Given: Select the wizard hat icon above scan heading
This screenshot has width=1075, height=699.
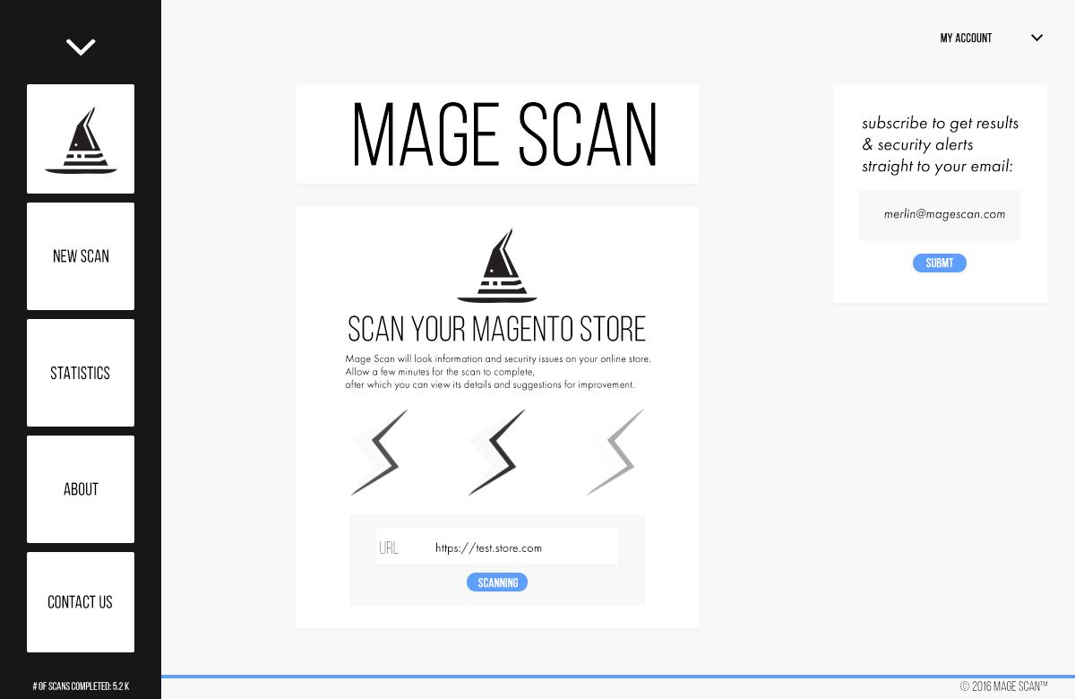Looking at the screenshot, I should (497, 265).
